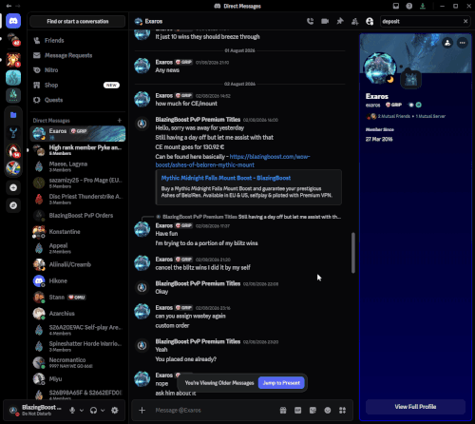Open pinned messages

tap(340, 21)
